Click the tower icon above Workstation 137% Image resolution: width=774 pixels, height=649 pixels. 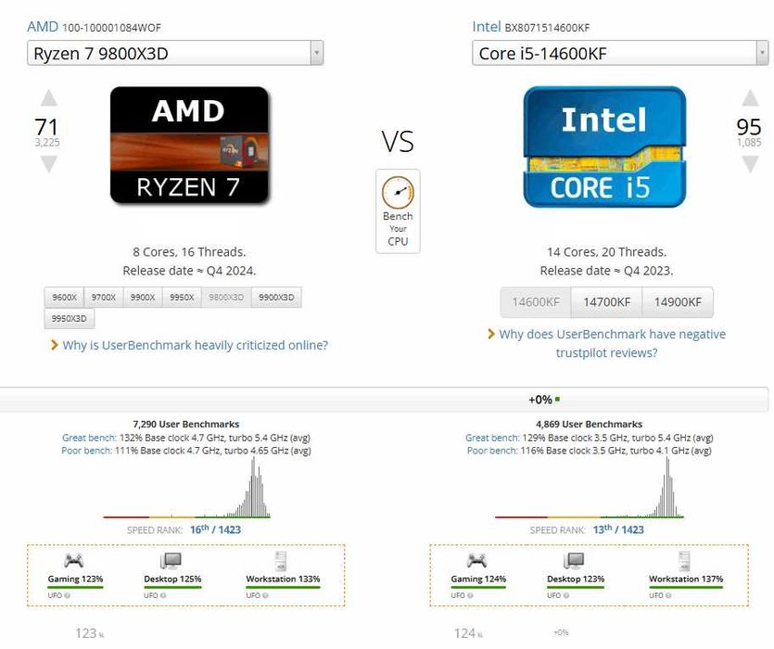pos(685,560)
